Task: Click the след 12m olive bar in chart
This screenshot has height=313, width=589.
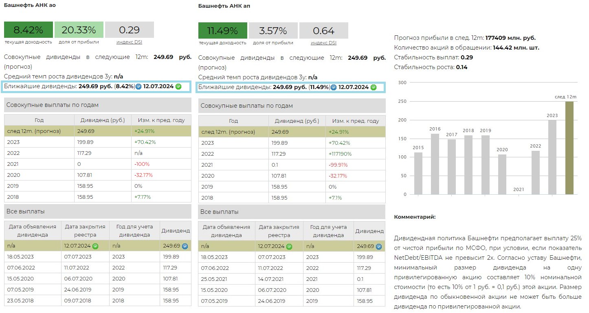Action: pyautogui.click(x=569, y=148)
